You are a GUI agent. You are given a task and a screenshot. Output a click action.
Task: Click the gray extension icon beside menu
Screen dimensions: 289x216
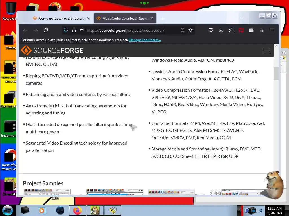pos(262,30)
